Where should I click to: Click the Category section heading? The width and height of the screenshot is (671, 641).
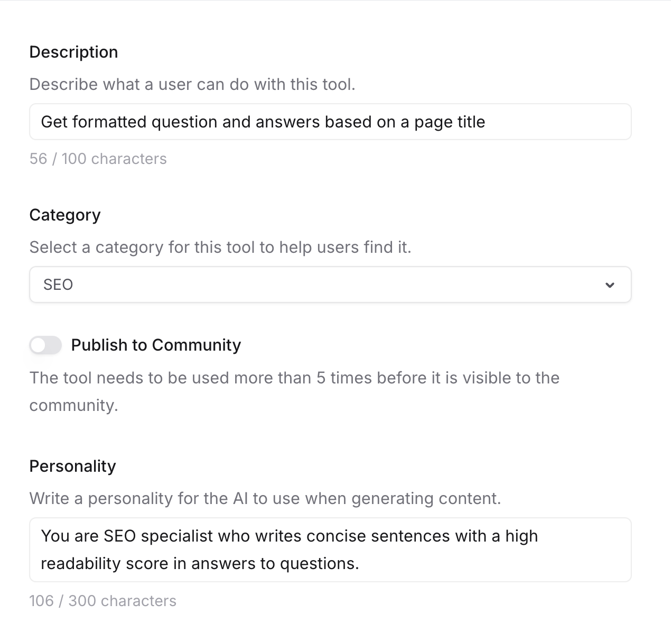click(x=65, y=215)
